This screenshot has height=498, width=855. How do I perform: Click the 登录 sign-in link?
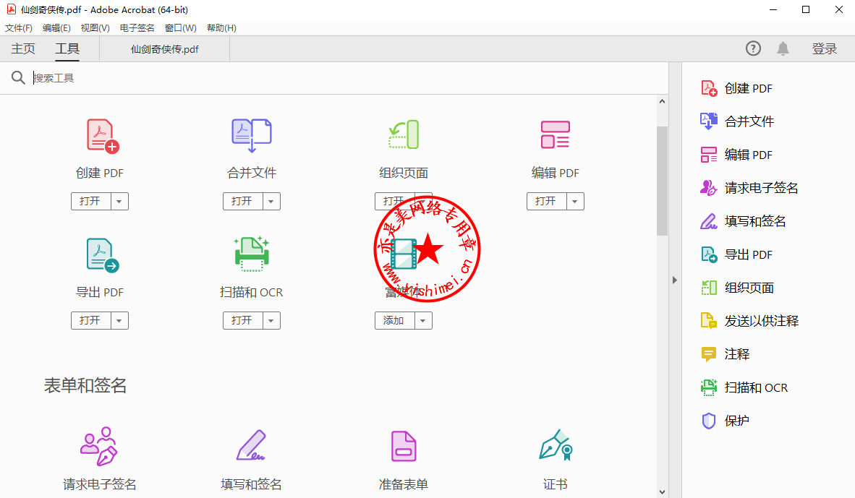click(x=824, y=49)
